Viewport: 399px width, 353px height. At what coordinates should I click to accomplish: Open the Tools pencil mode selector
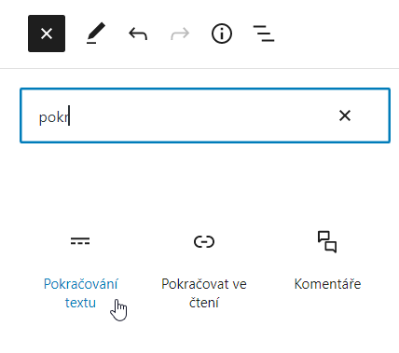96,34
